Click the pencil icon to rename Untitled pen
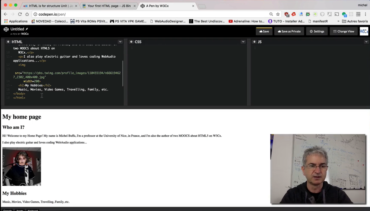This screenshot has height=211, width=370. [27, 29]
